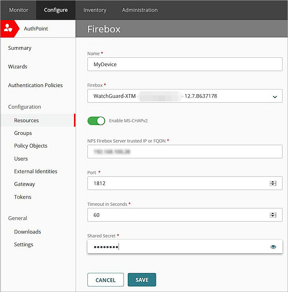Reveal Shared Secret with eye icon
Viewport: 288px width, 292px height.
pos(273,247)
